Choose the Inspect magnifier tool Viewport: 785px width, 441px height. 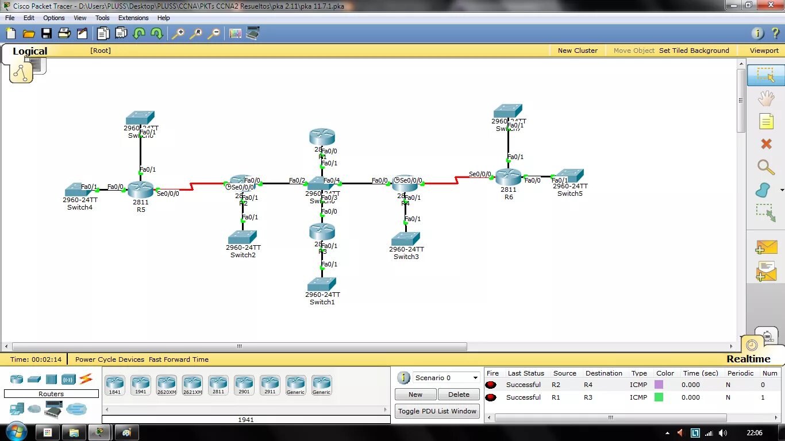point(765,167)
